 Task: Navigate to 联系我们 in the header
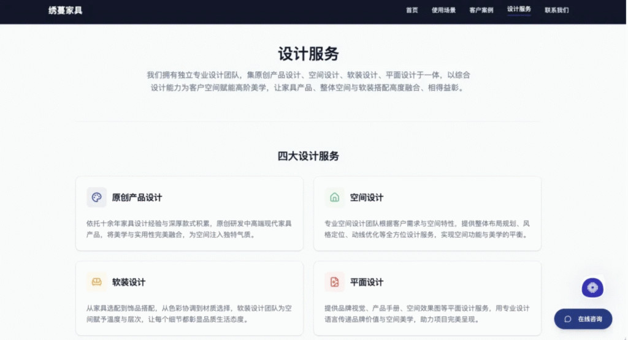(x=556, y=10)
